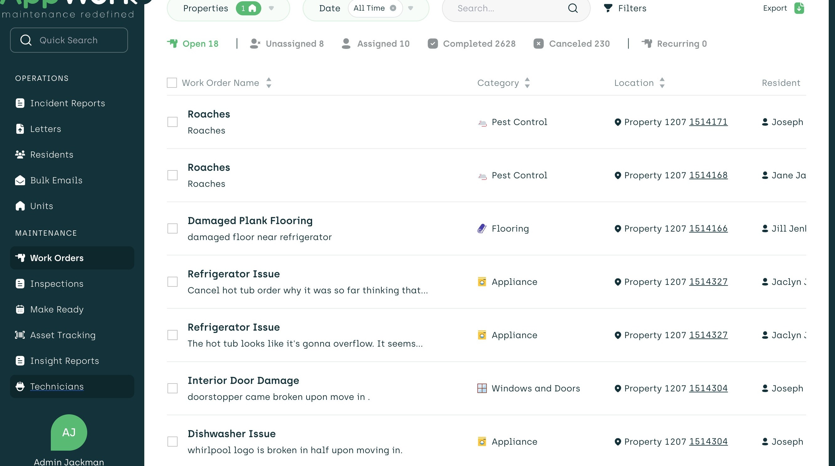Open the Filters funnel icon

pos(608,8)
